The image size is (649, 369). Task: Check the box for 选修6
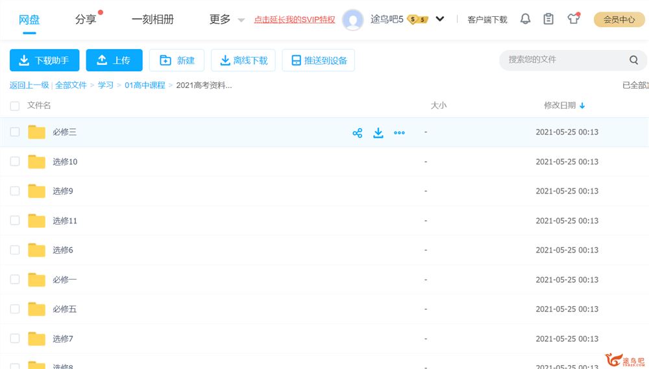tap(15, 250)
